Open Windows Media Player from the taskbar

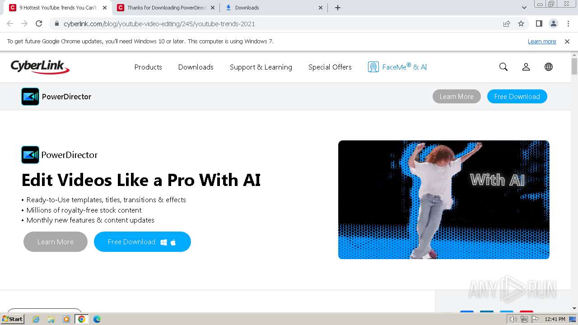(66, 319)
